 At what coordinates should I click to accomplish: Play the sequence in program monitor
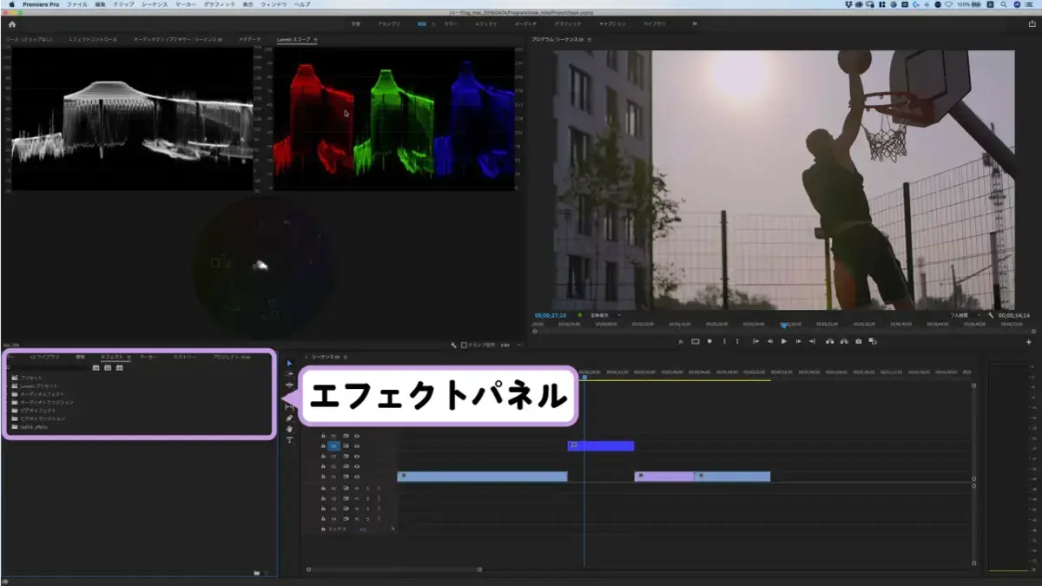(x=784, y=341)
